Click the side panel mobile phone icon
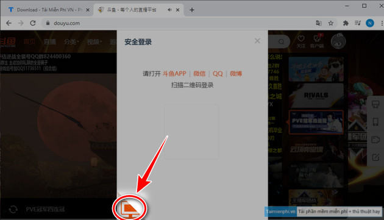 pos(375,122)
